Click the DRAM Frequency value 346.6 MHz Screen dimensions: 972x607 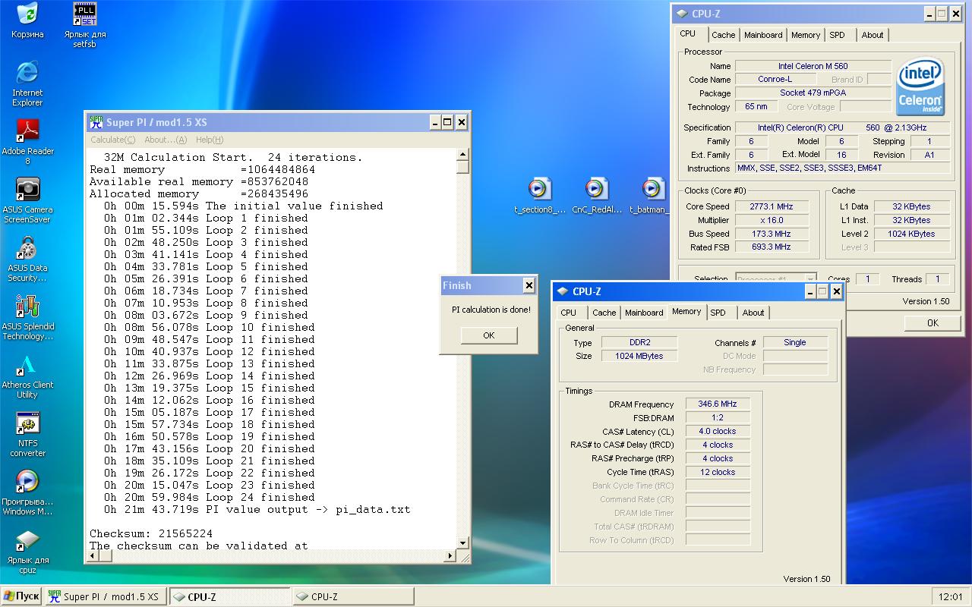pos(718,404)
